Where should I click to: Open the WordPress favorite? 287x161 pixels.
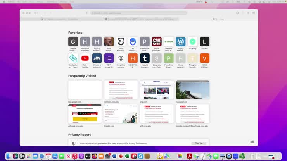(181, 42)
